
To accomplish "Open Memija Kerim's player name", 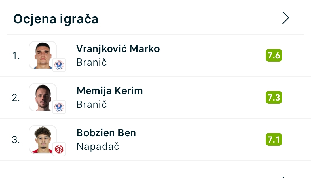I will (110, 91).
